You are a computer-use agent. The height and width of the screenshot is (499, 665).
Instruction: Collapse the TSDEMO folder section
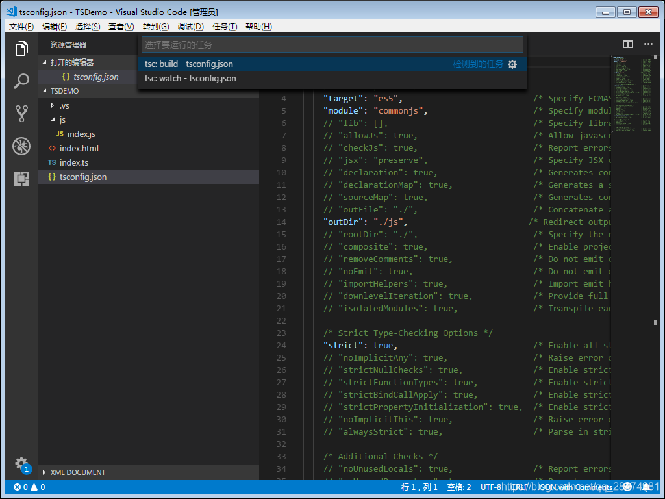[x=45, y=91]
